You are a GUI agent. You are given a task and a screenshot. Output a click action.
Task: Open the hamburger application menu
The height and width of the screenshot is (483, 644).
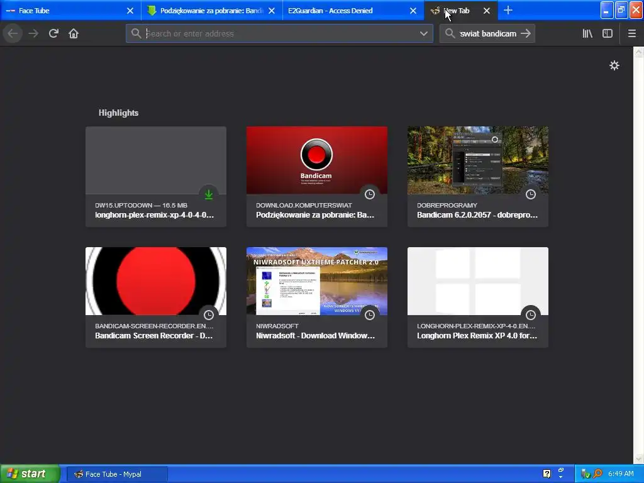[632, 33]
